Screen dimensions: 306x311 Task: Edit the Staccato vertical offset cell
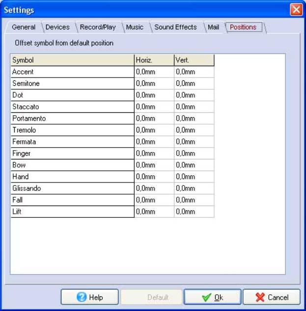click(x=194, y=107)
